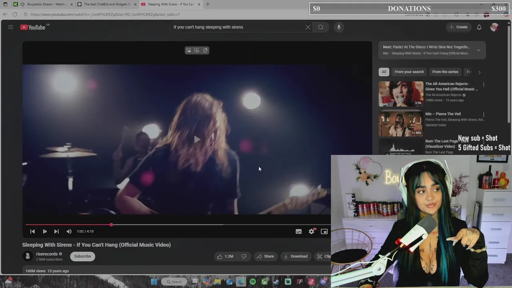Run search with the magnifier button
This screenshot has height=288, width=512.
(x=321, y=27)
